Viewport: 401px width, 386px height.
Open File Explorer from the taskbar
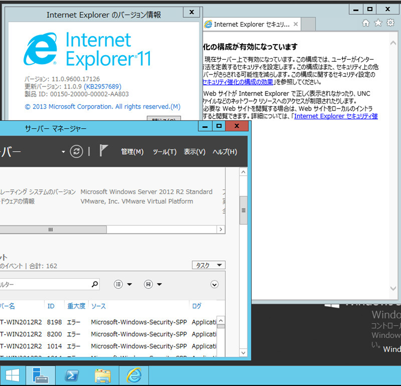pos(103,375)
